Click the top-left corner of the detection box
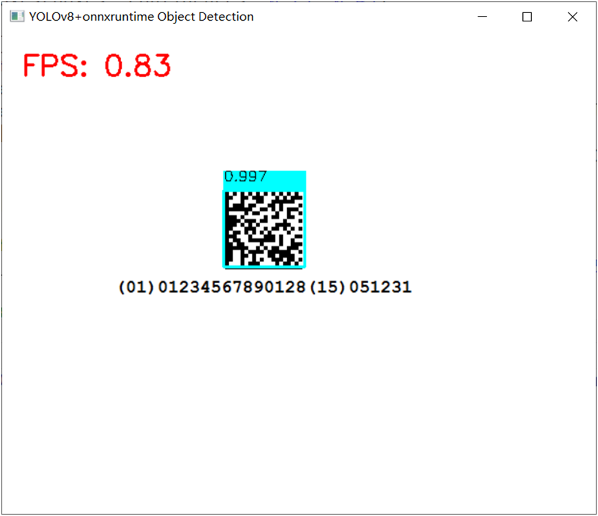Image resolution: width=598 pixels, height=516 pixels. pos(224,170)
